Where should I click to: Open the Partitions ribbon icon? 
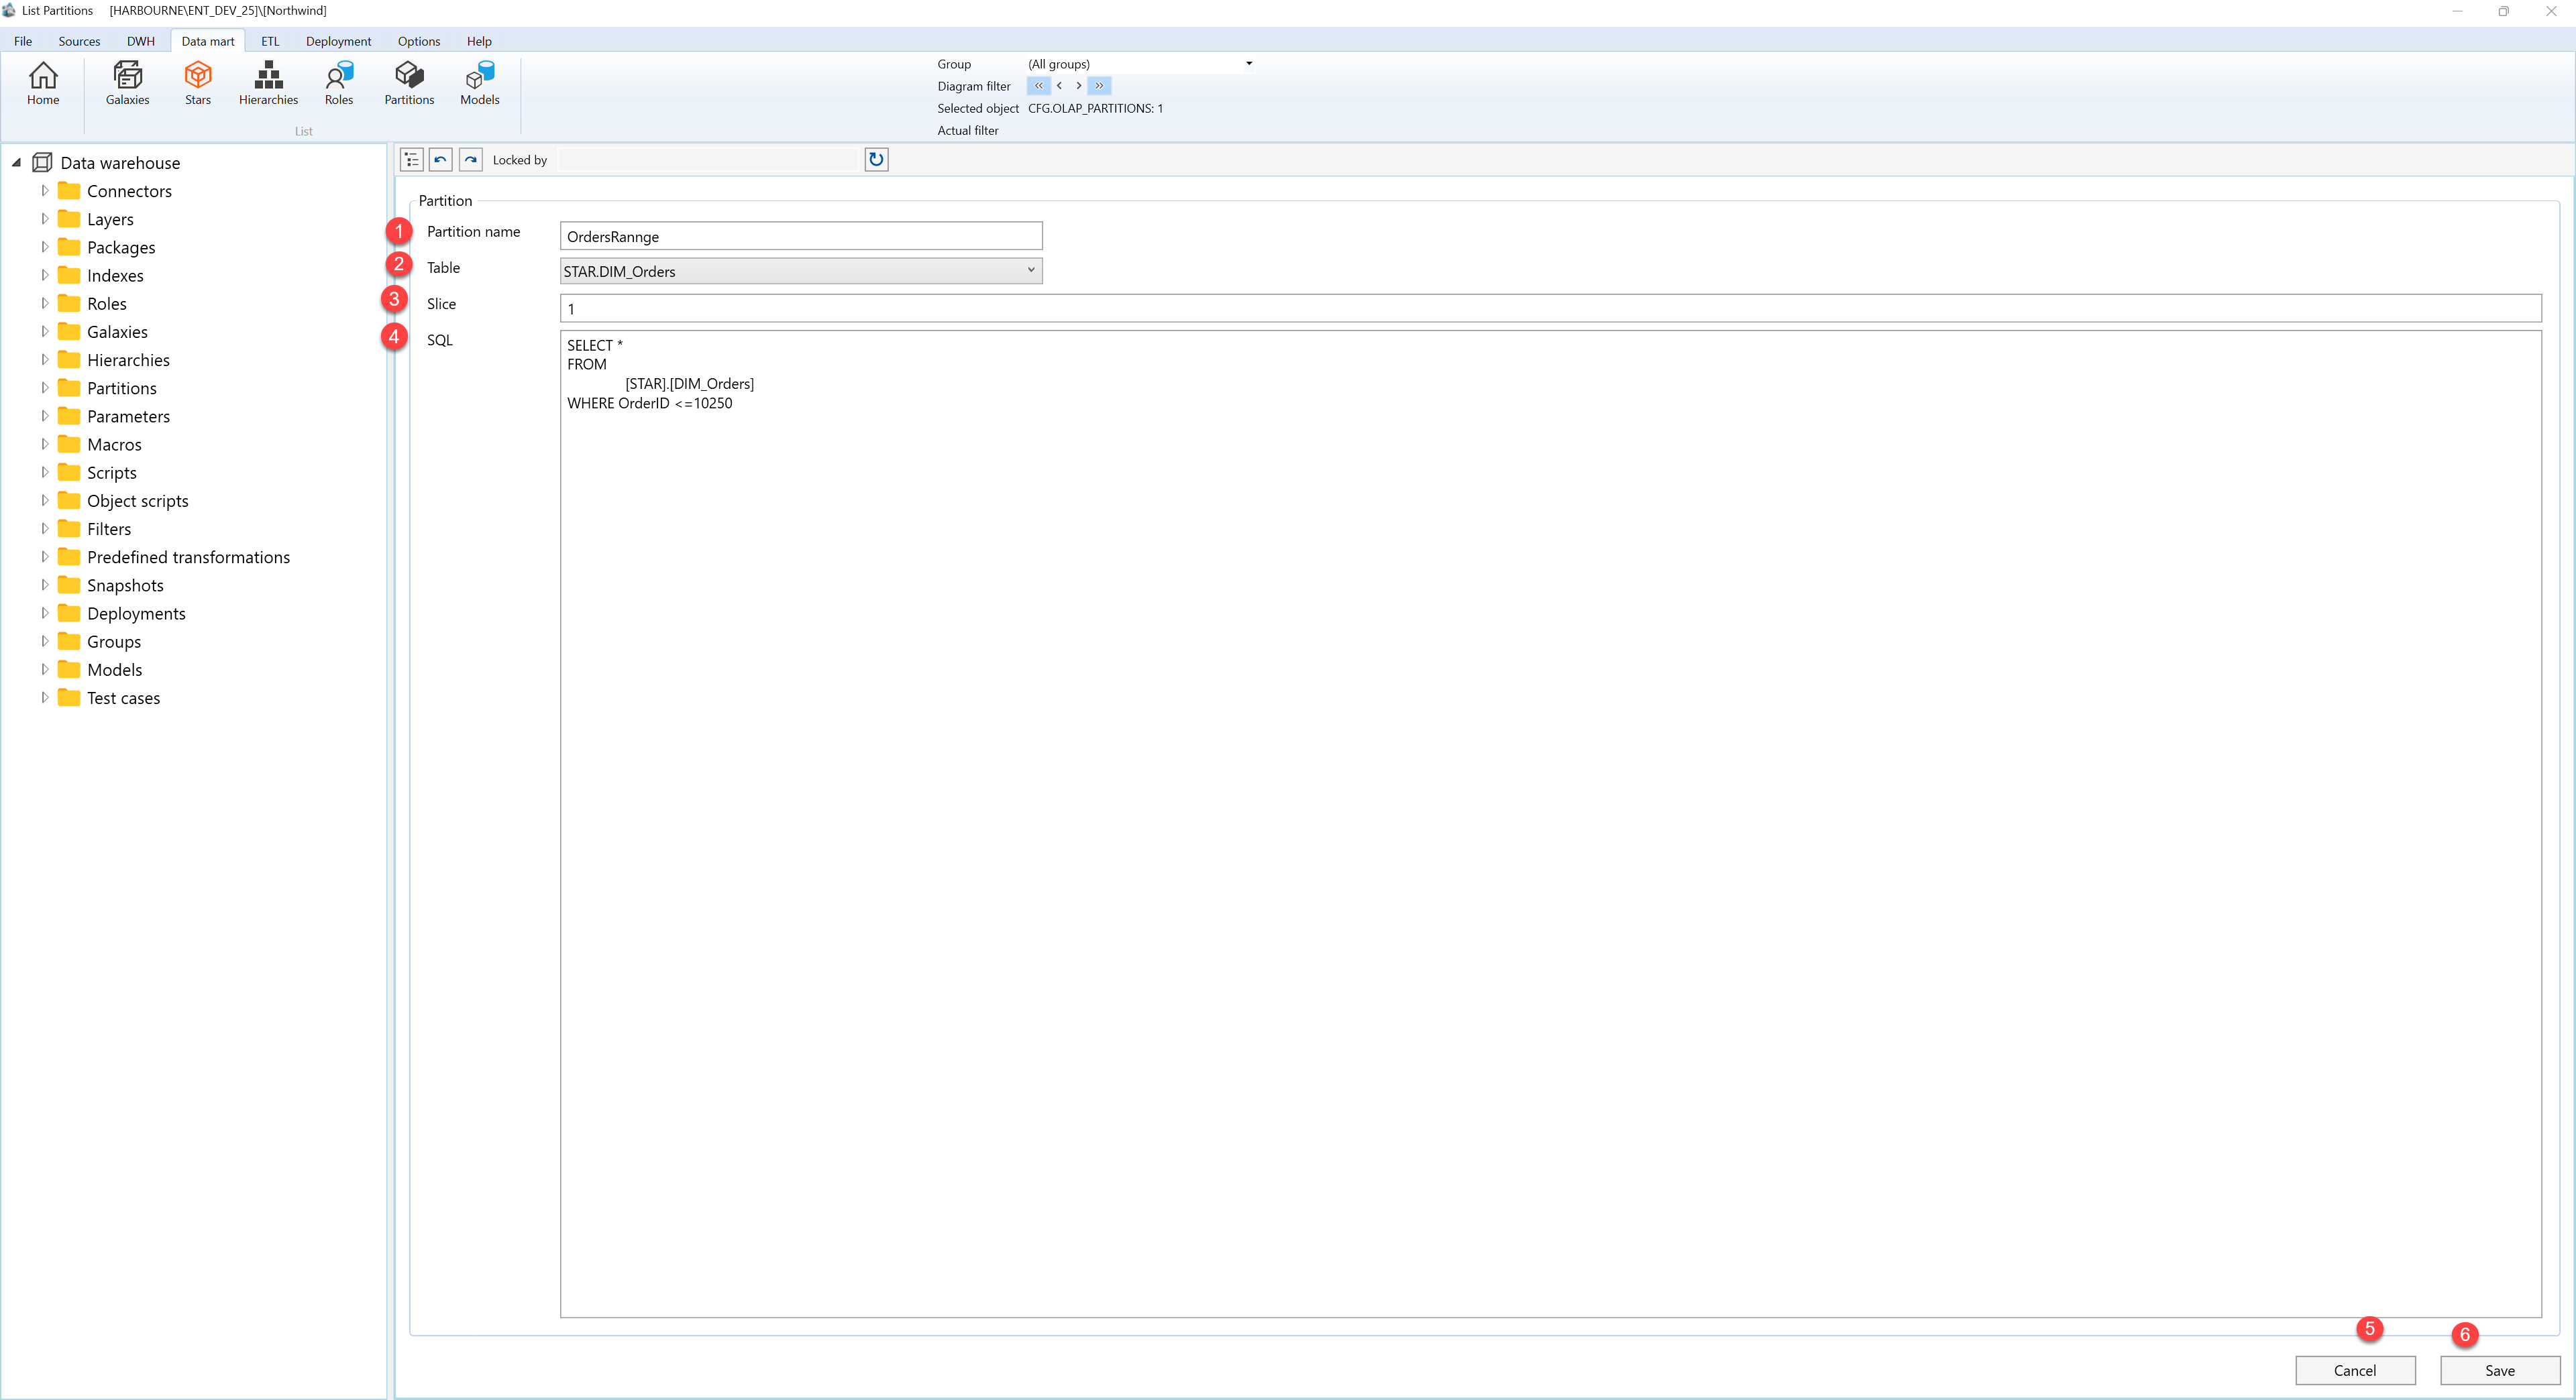click(409, 83)
